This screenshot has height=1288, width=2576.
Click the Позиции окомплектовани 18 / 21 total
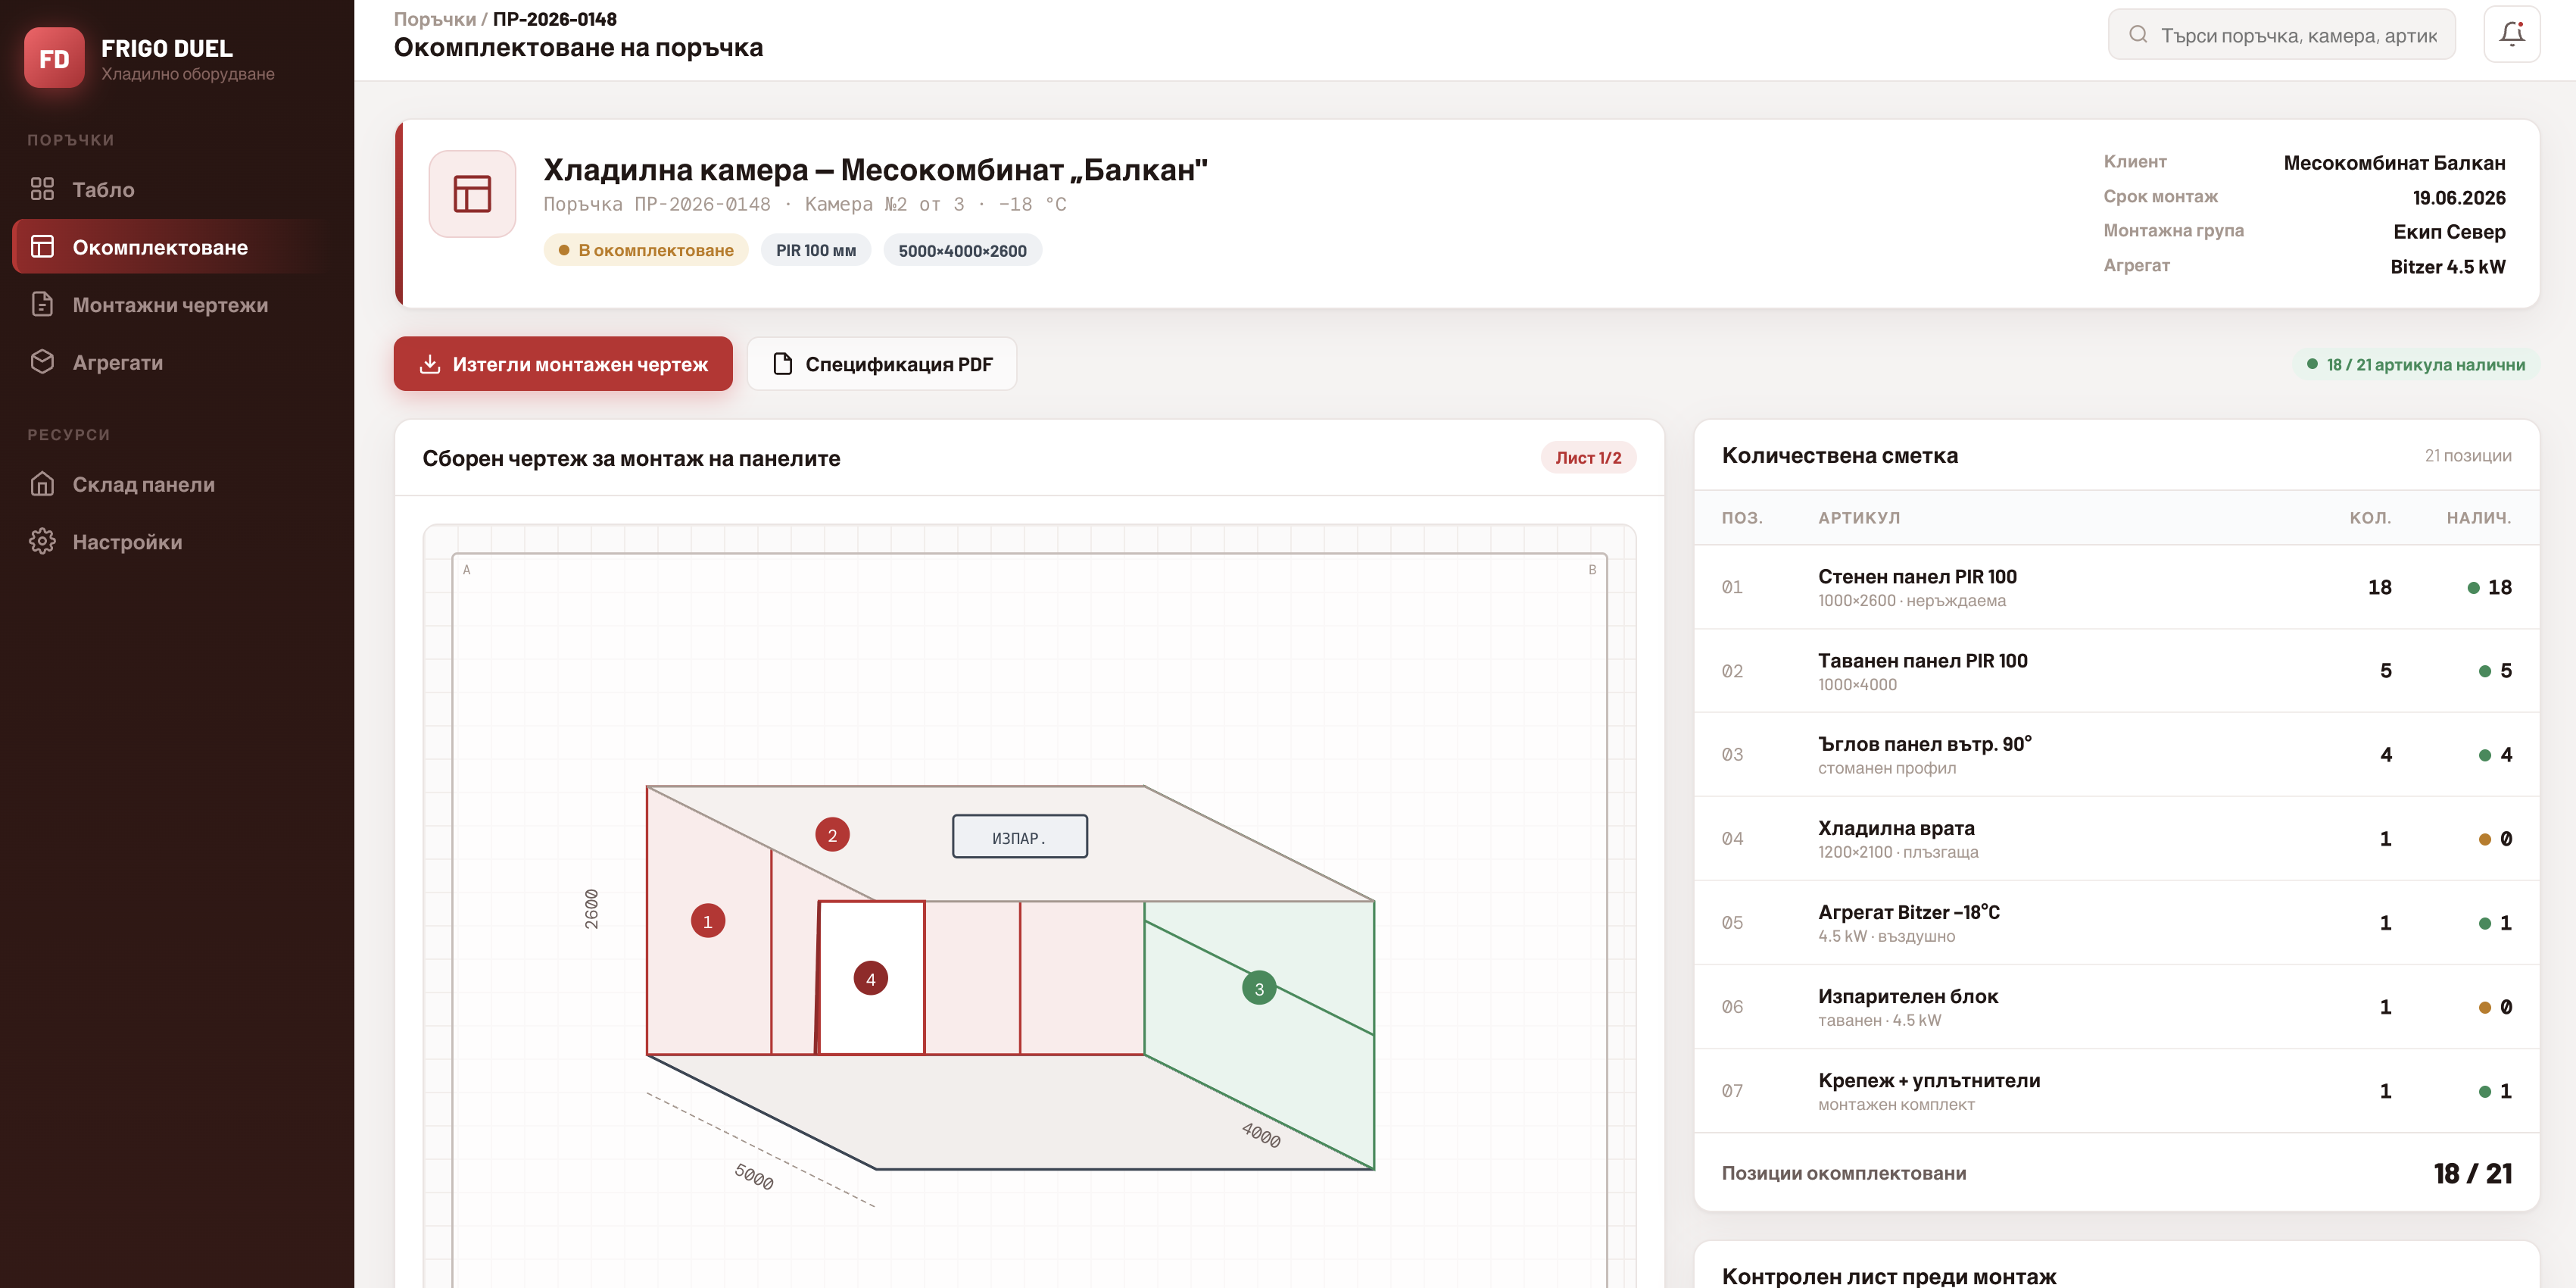[x=2116, y=1173]
